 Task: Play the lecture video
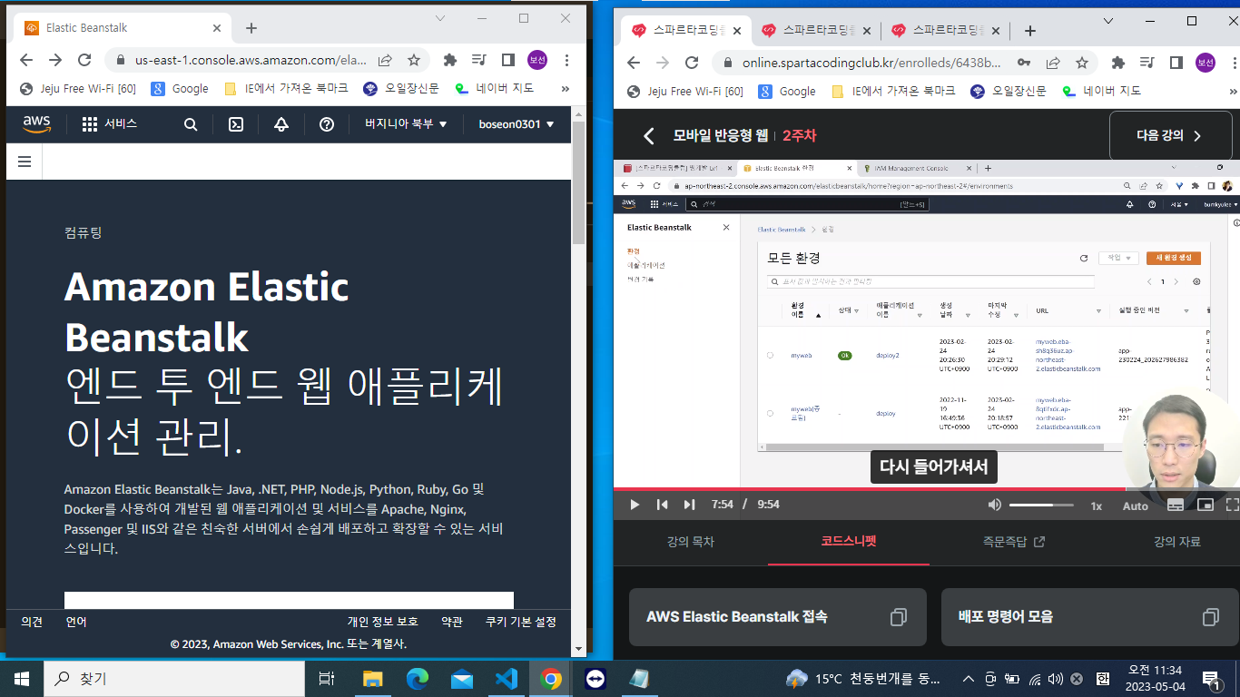635,505
